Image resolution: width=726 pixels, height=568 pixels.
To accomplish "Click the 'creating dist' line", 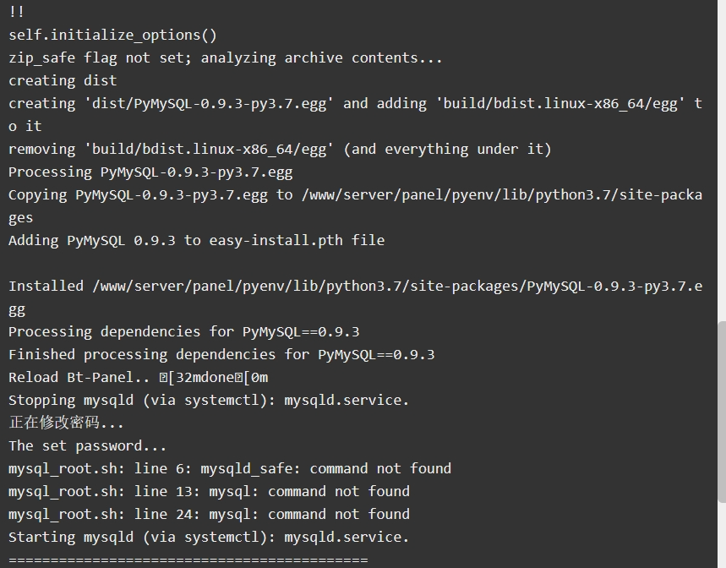I will 63,80.
